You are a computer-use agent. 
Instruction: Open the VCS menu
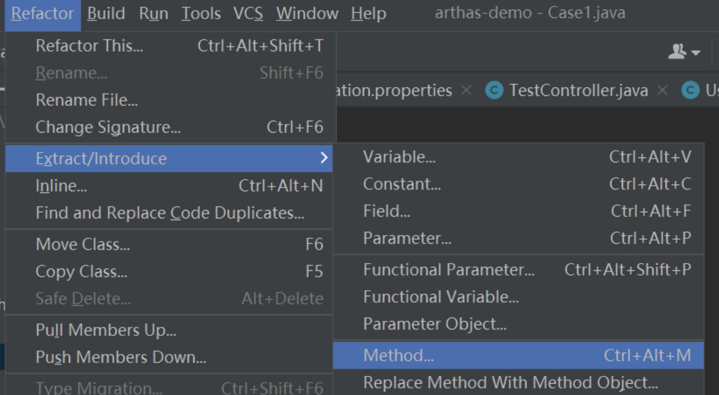coord(248,14)
